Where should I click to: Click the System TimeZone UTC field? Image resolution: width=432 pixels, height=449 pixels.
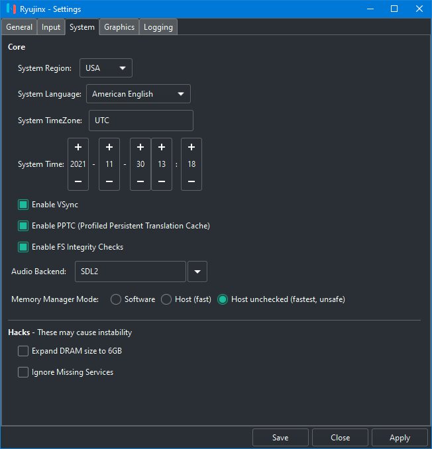click(141, 121)
